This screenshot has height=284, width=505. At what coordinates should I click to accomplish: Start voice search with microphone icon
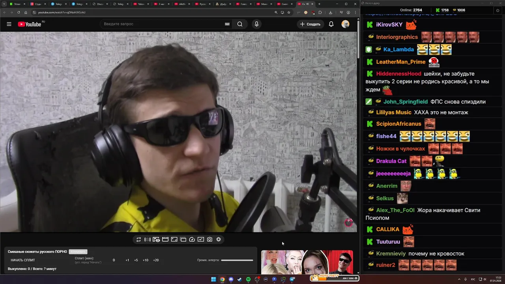tap(256, 24)
